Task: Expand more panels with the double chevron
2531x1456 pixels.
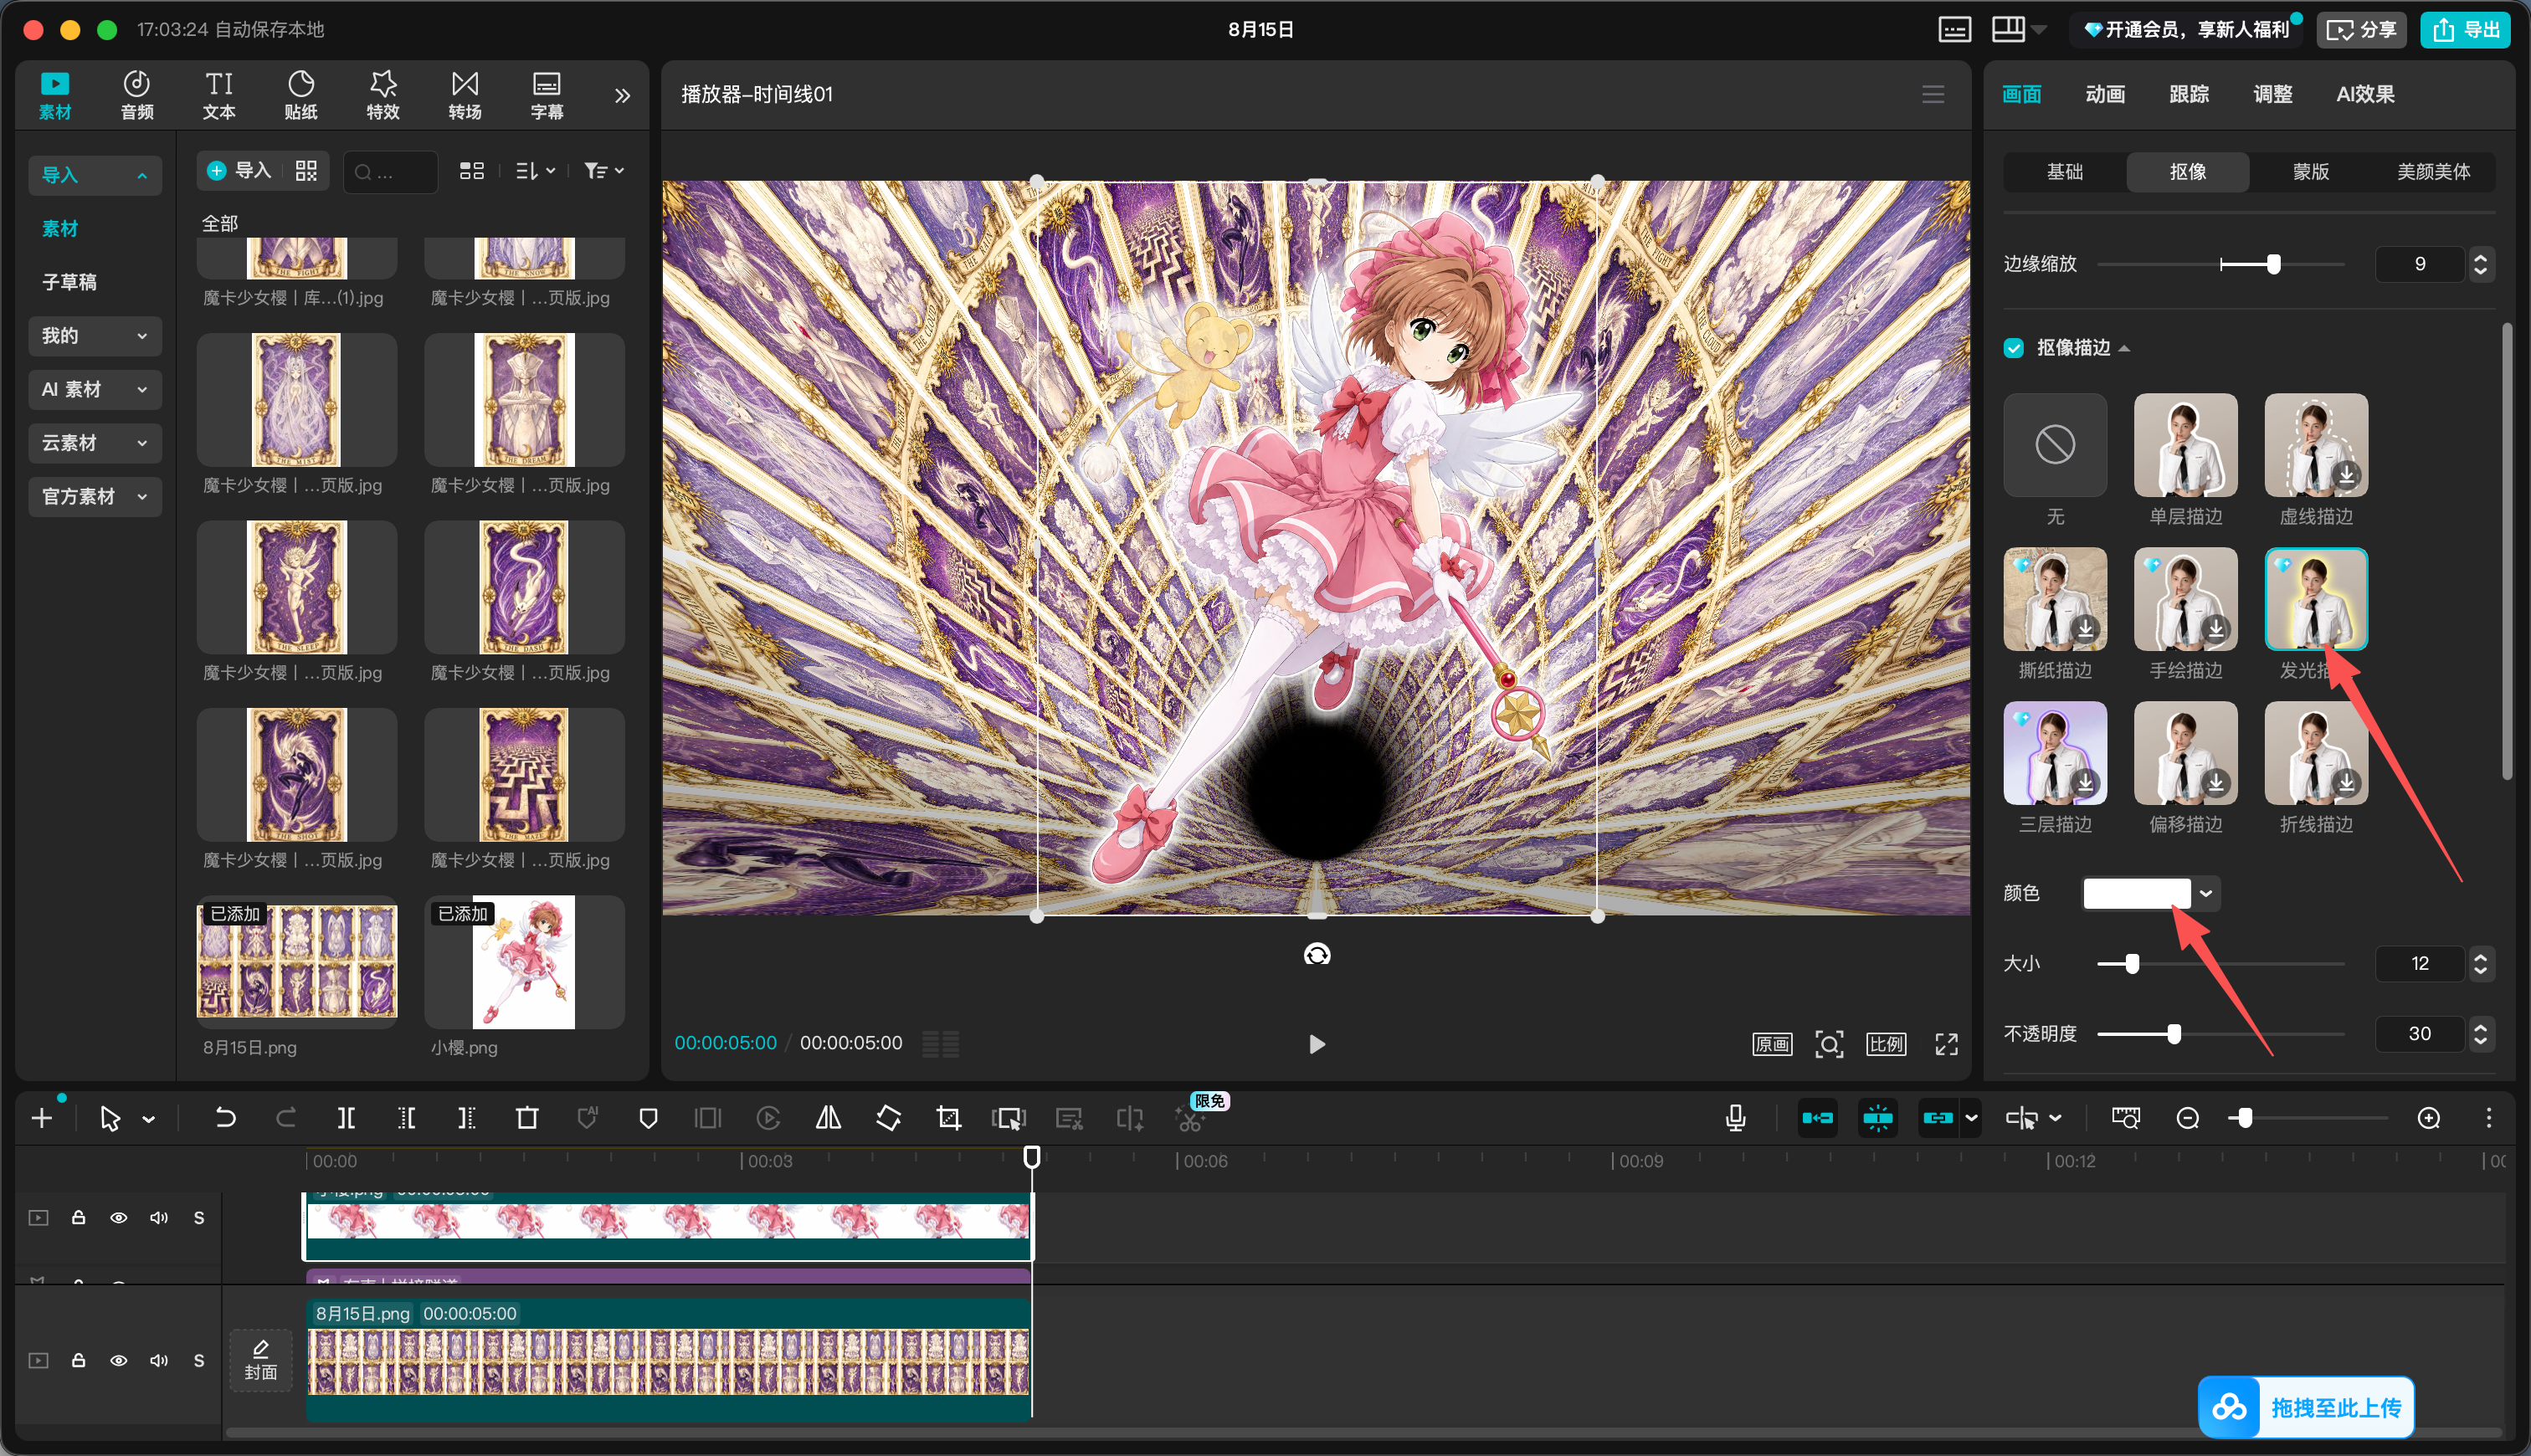Action: [622, 95]
